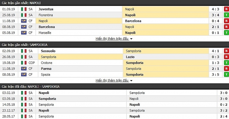The height and width of the screenshot is (119, 229).
Task: Click Italy flag in 14.05.18 head-to-head row
Action: [24, 105]
